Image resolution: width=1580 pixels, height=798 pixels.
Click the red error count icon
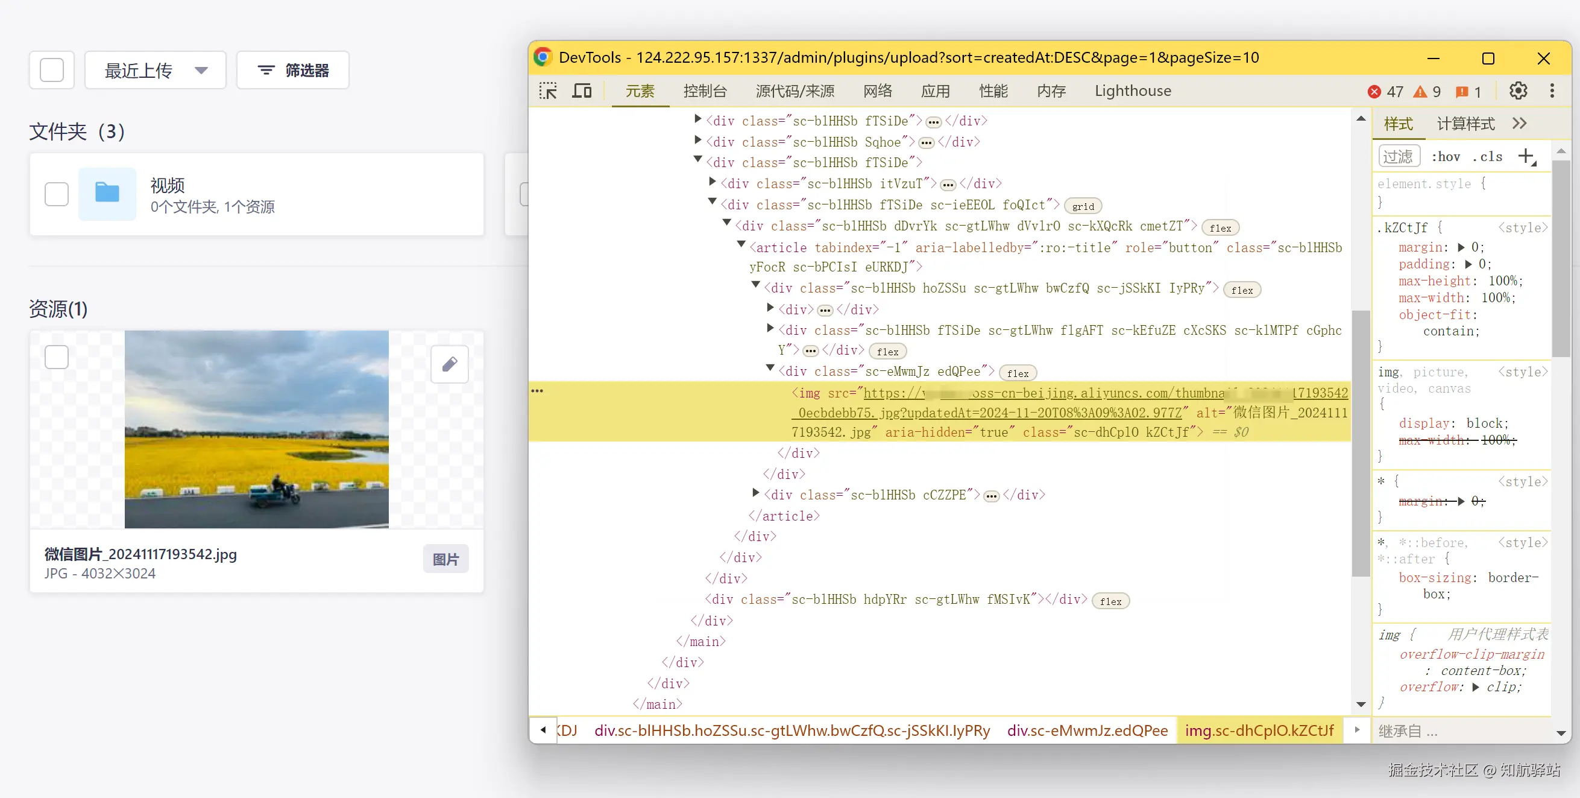point(1374,92)
